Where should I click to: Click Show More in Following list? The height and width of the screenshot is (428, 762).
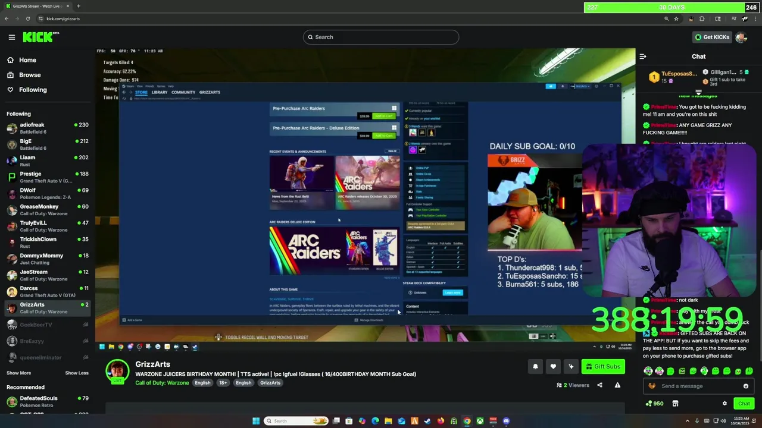click(x=18, y=373)
